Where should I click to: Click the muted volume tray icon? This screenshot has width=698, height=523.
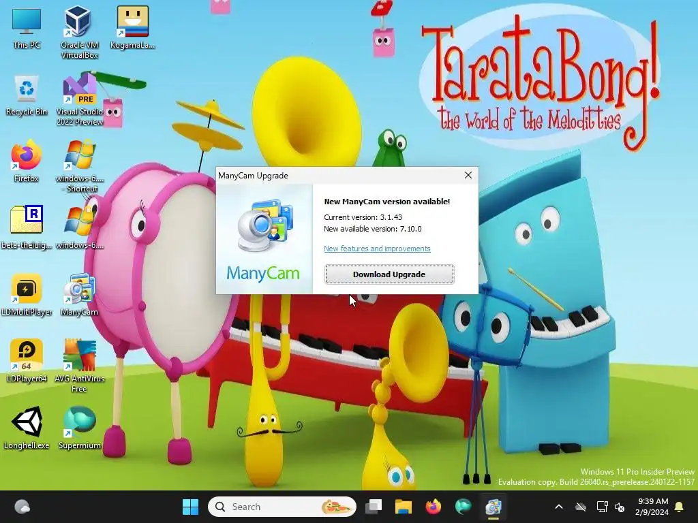point(620,507)
